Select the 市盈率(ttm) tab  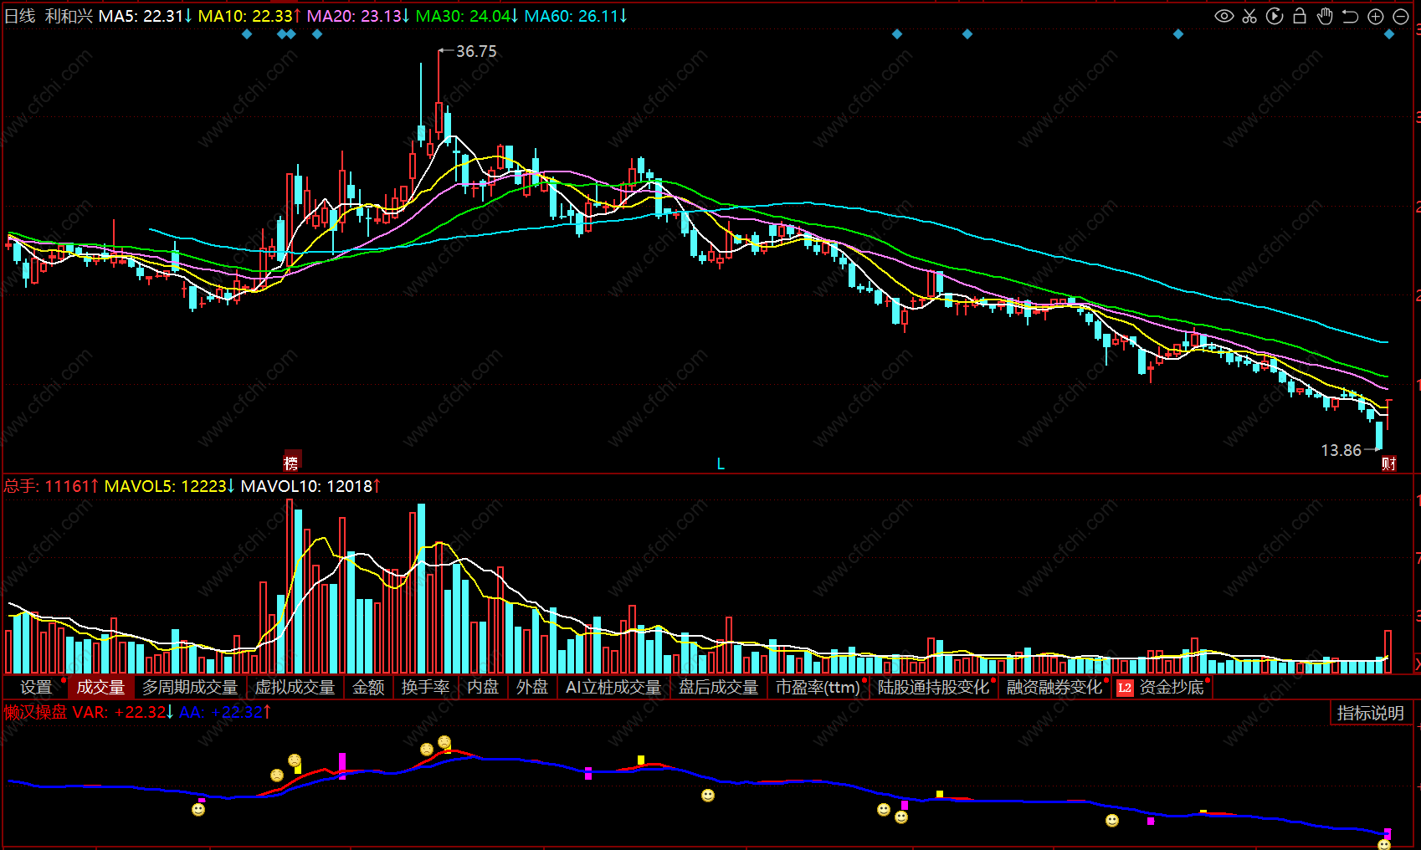818,687
